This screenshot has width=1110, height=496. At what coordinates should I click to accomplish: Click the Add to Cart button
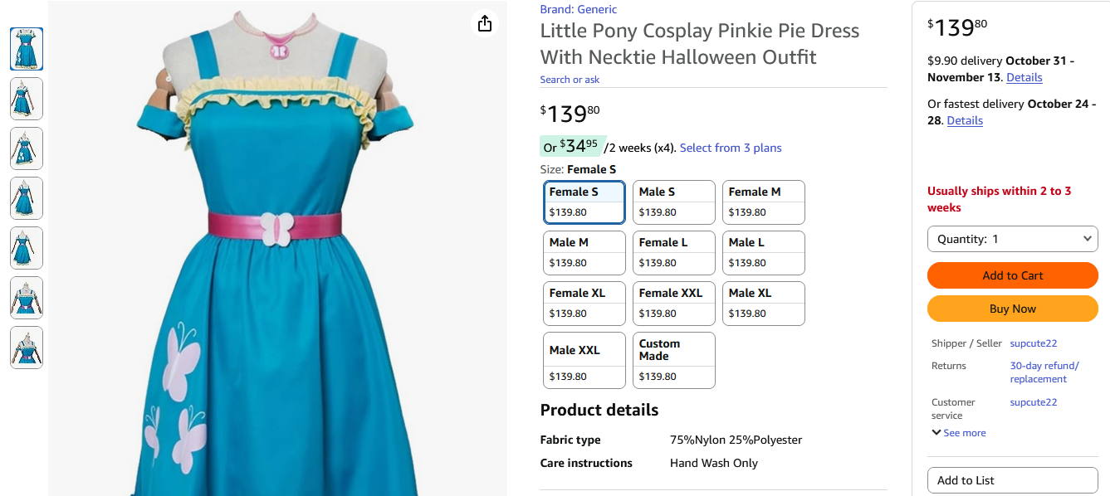pyautogui.click(x=1012, y=275)
